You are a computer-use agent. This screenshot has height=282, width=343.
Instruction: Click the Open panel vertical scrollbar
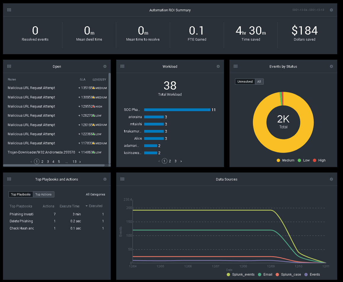(x=109, y=118)
